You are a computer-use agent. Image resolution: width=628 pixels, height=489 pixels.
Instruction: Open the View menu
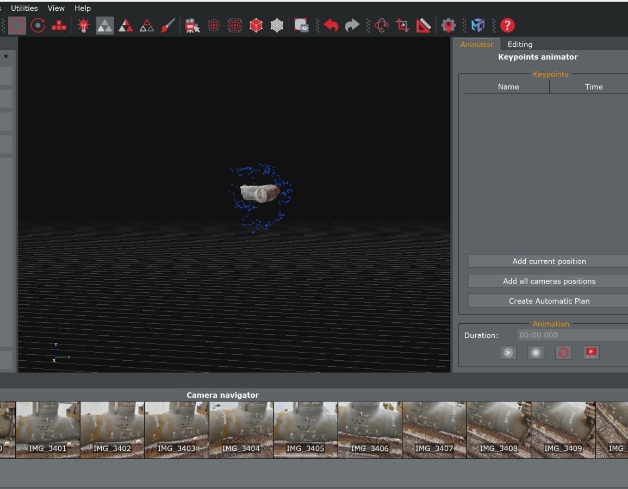click(56, 8)
